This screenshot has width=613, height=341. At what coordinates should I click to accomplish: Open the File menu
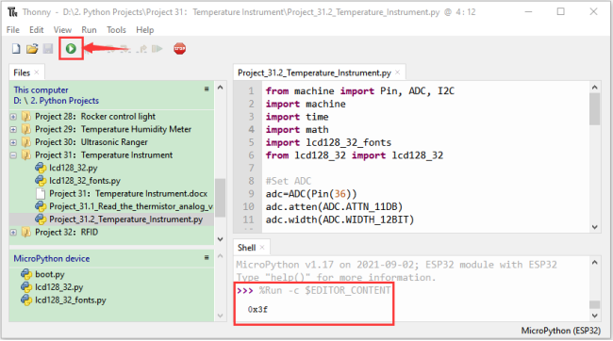[x=13, y=30]
